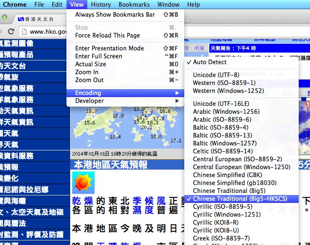
Task: Select Central European (ISO-8859-2) encoding
Action: tap(241, 159)
